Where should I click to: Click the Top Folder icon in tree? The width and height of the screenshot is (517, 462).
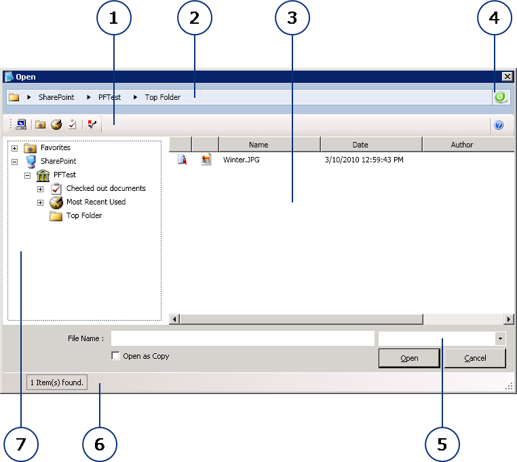pyautogui.click(x=56, y=216)
